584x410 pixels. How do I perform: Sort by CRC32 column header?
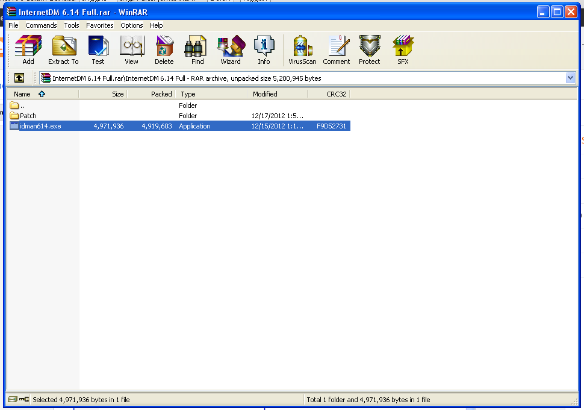pyautogui.click(x=329, y=94)
